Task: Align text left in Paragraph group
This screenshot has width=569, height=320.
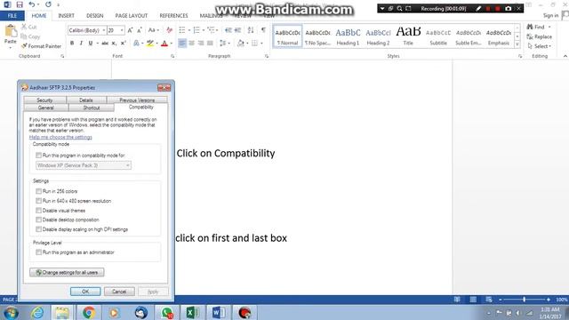Action: click(182, 44)
